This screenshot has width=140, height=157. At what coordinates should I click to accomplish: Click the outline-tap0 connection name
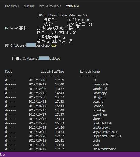click(x=78, y=20)
